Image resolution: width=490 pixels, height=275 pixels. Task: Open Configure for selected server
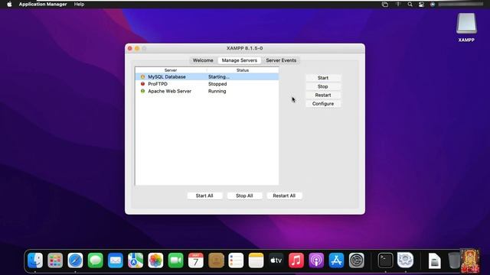tap(323, 104)
